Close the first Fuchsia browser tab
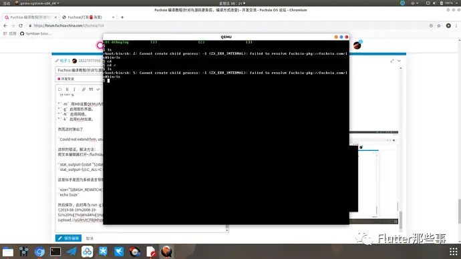461x259 pixels. (x=55, y=17)
